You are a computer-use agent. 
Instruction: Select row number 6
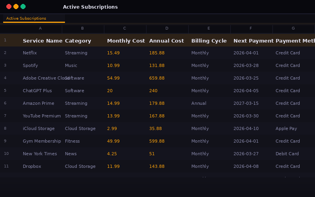pyautogui.click(x=5, y=103)
